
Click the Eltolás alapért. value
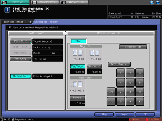(48, 76)
